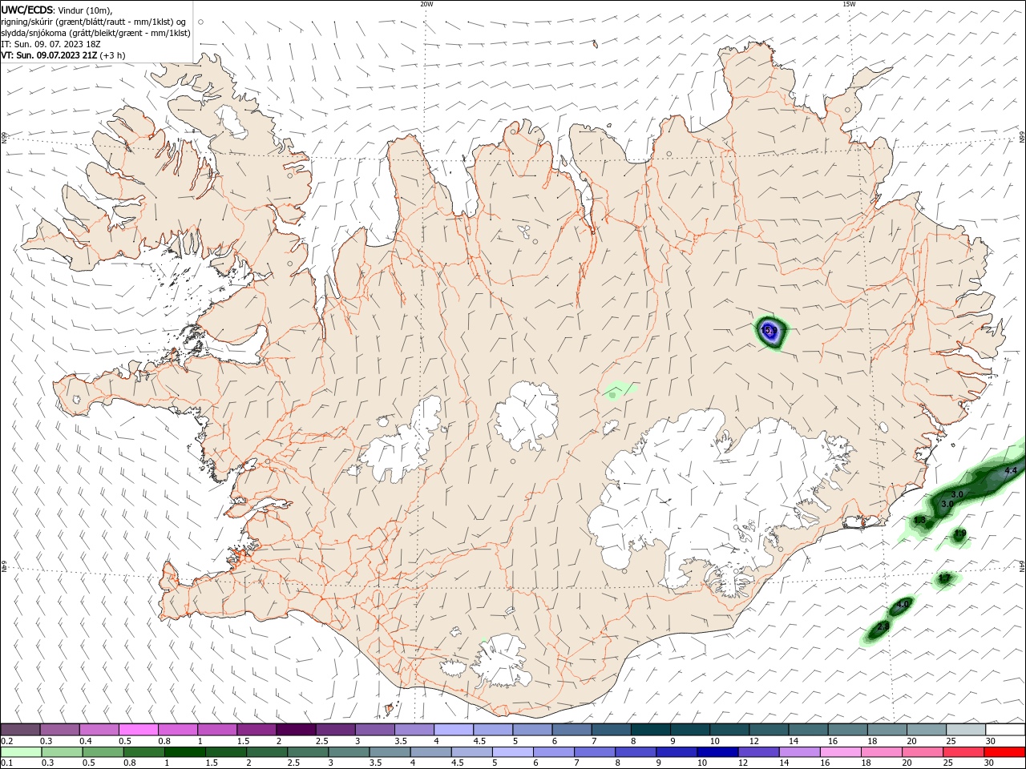Image resolution: width=1026 pixels, height=769 pixels.
Task: Click the 0.1 label in the lower legend
Action: pyautogui.click(x=7, y=763)
